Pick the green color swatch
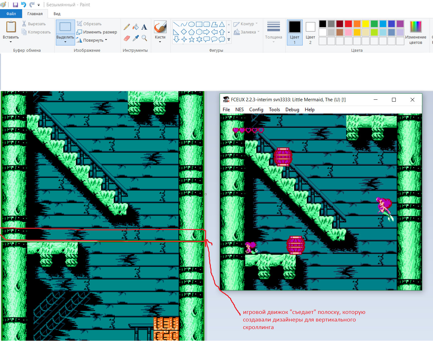Screen dimensions: 433x342 click(374, 24)
